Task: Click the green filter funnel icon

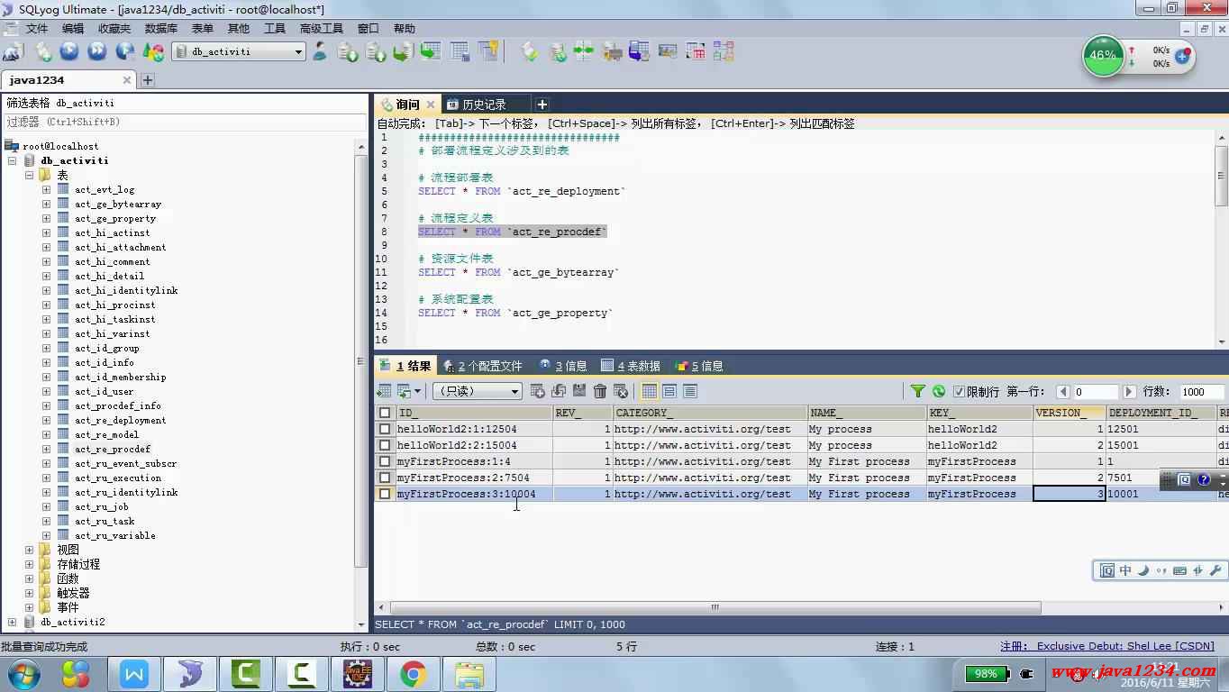Action: tap(917, 391)
